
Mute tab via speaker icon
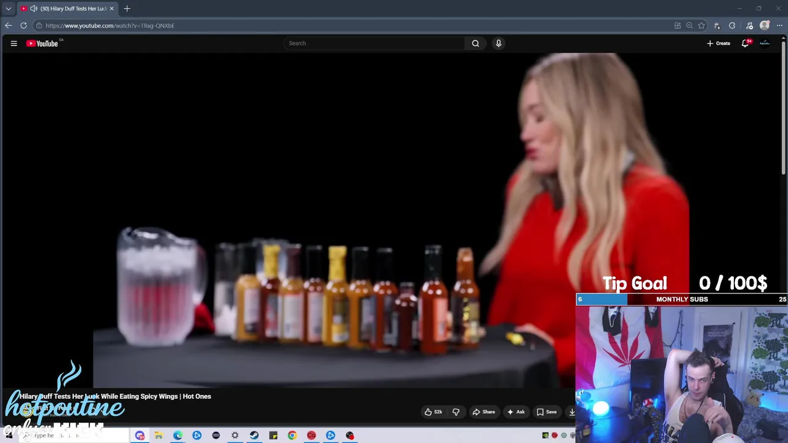[33, 9]
